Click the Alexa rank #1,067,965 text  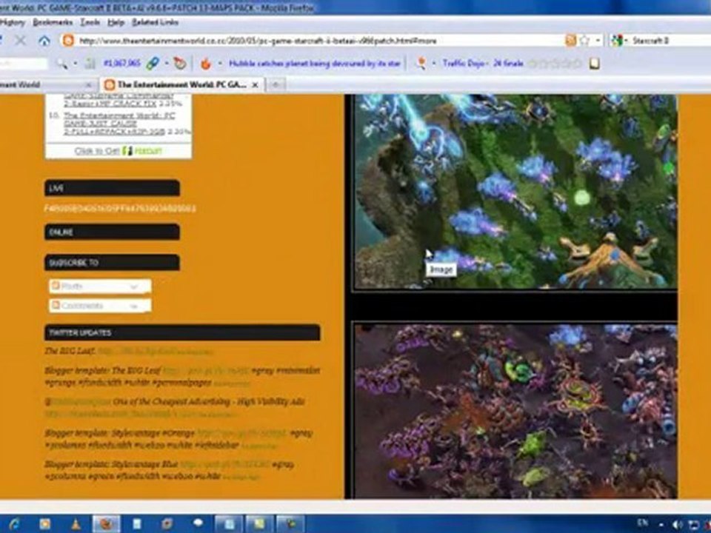click(x=122, y=64)
